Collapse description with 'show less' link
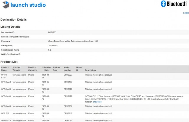 (x=97, y=102)
